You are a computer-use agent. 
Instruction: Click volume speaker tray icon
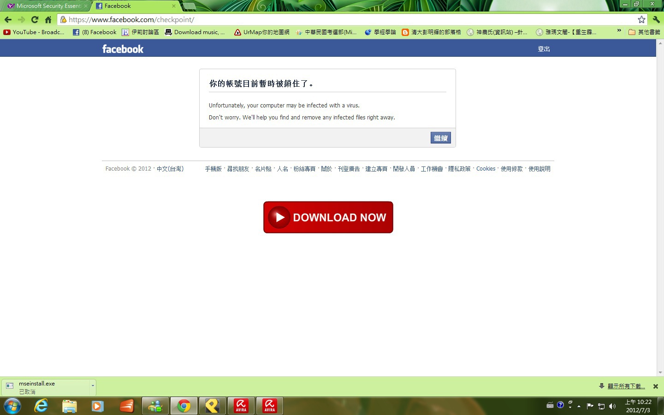[612, 406]
